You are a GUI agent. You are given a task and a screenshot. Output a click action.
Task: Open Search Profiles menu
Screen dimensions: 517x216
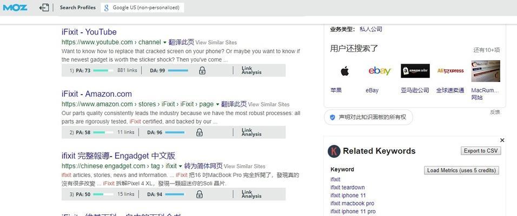pyautogui.click(x=77, y=7)
